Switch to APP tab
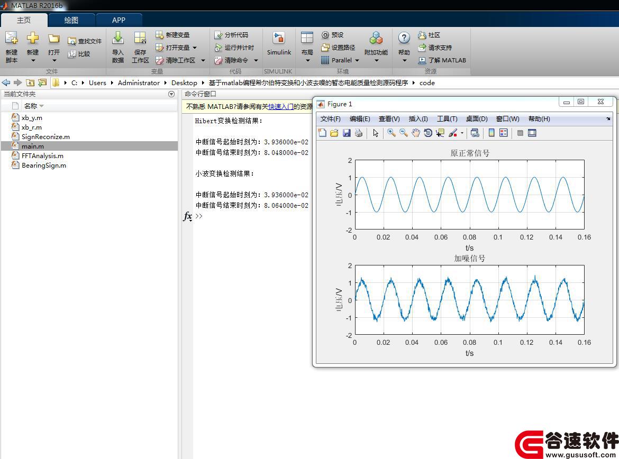Image resolution: width=619 pixels, height=459 pixels. [x=119, y=20]
